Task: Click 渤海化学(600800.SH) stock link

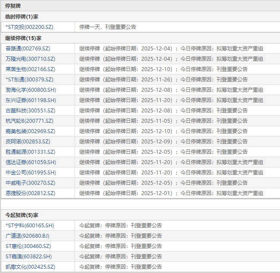Action: click(x=31, y=90)
